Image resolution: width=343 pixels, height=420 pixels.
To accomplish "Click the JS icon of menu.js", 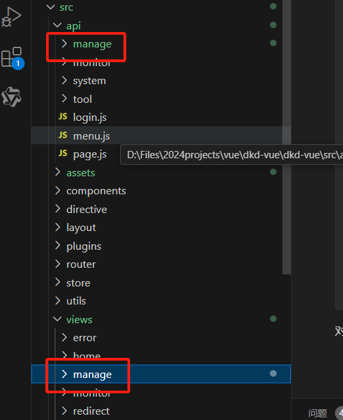I will coord(63,135).
